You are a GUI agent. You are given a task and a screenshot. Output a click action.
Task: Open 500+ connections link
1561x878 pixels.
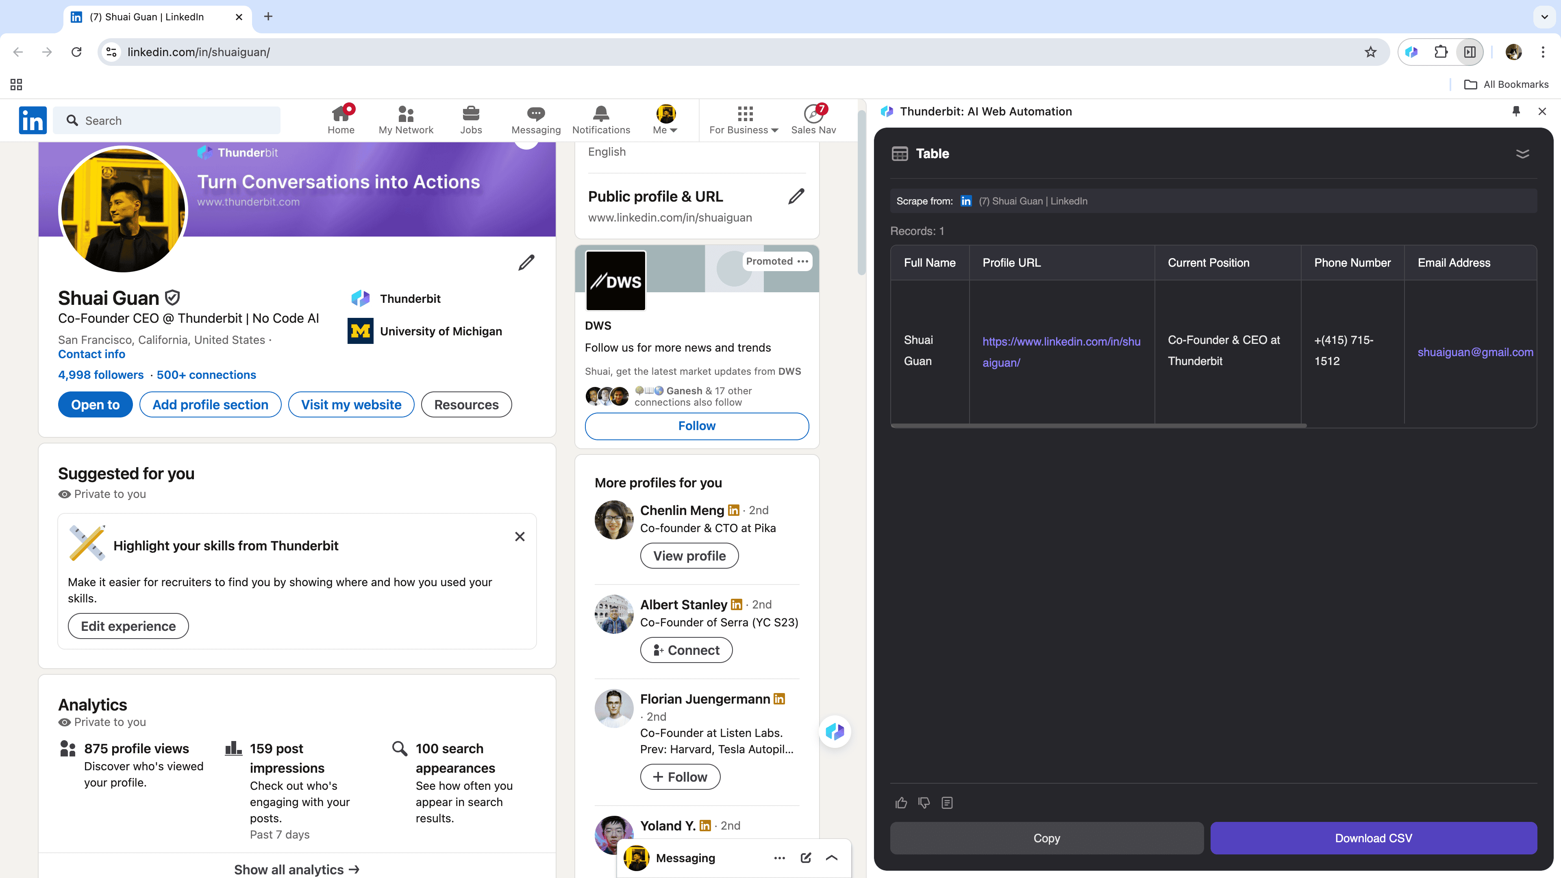pos(206,375)
